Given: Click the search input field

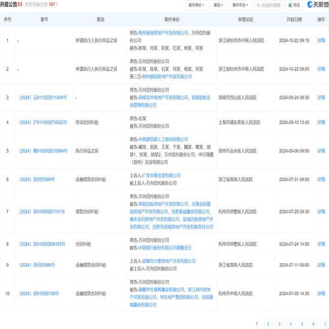Looking at the screenshot, I should tap(269, 5).
